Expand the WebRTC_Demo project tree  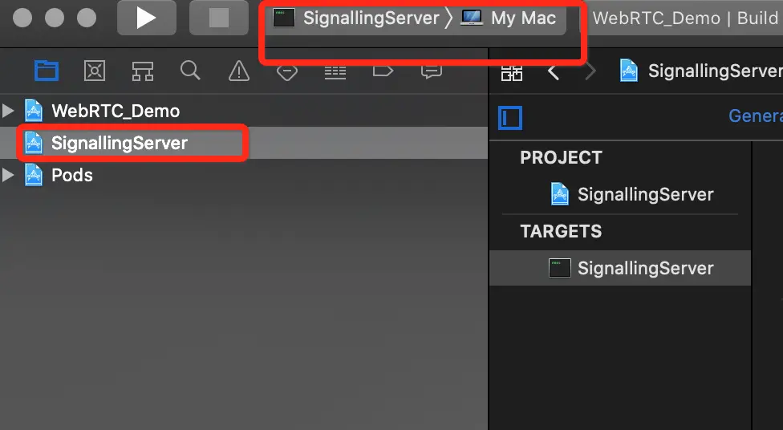8,111
